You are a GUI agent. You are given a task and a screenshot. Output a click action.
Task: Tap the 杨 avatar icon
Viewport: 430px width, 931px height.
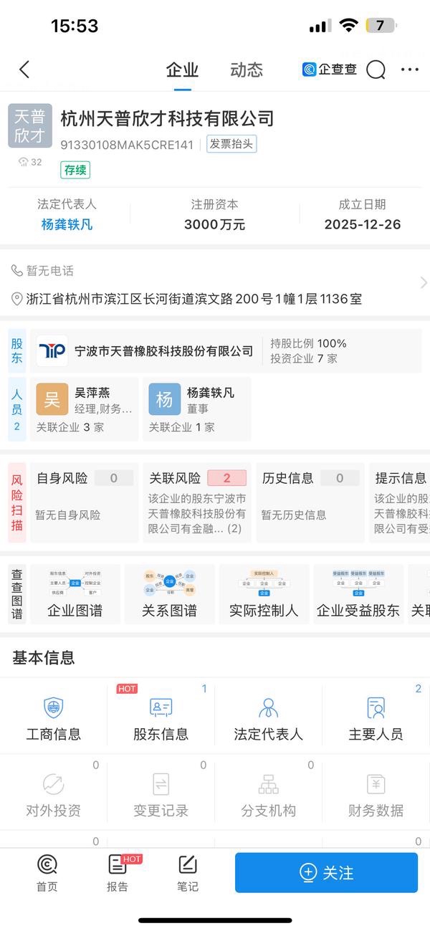pyautogui.click(x=165, y=399)
